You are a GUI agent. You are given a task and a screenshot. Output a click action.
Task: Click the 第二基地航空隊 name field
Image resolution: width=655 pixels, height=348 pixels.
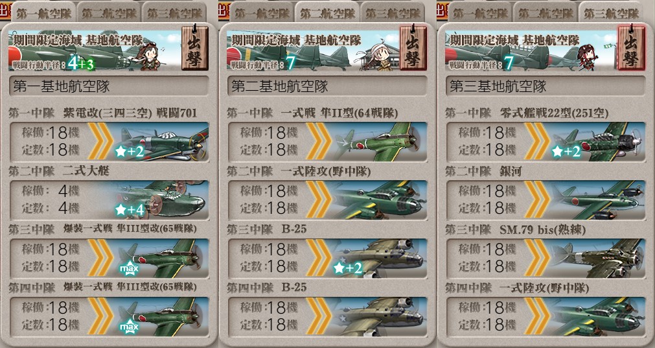[x=327, y=86]
